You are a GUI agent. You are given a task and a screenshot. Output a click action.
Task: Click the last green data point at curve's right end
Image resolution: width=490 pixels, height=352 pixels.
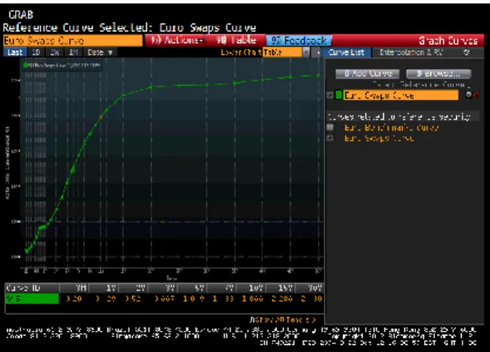[x=319, y=75]
